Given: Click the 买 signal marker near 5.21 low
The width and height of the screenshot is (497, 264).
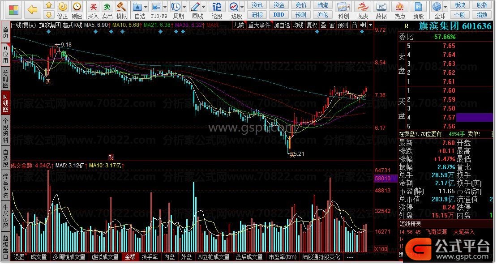Looking at the screenshot, I should 291,155.
